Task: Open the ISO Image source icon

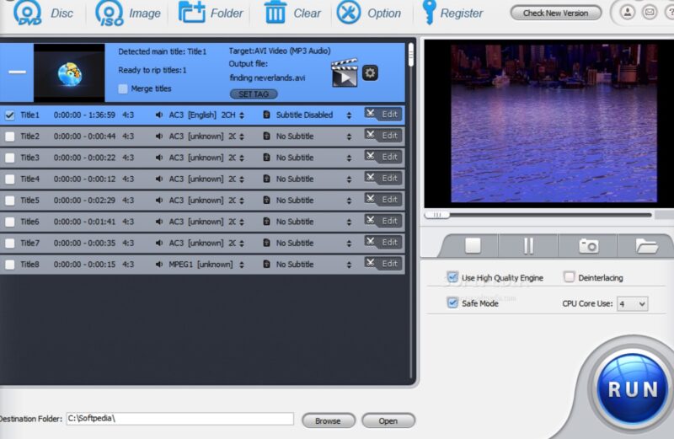Action: (x=110, y=13)
